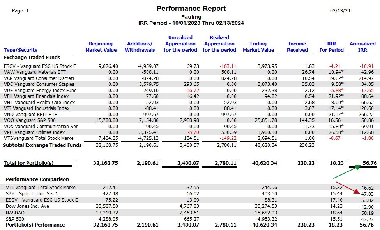Click ESGV beginning value 9,026.40
The width and height of the screenshot is (380, 230).
(x=108, y=66)
